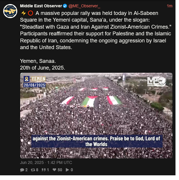Open the Middle East Observer display name
The image size is (179, 180).
tap(41, 6)
